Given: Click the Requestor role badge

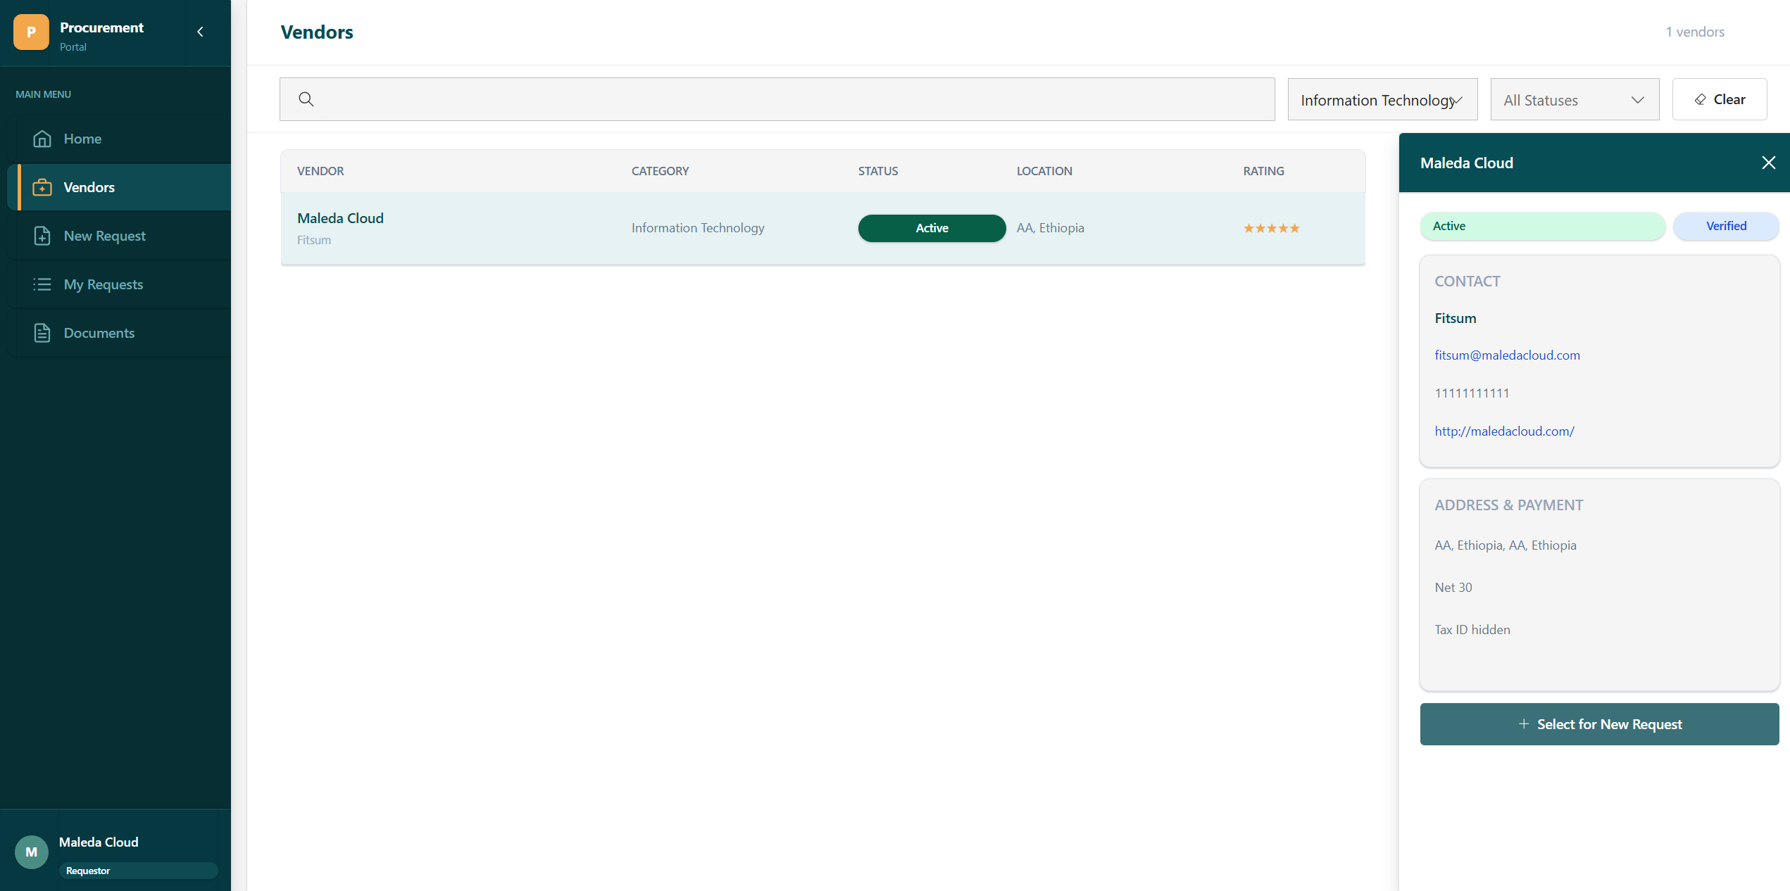Looking at the screenshot, I should click(138, 871).
